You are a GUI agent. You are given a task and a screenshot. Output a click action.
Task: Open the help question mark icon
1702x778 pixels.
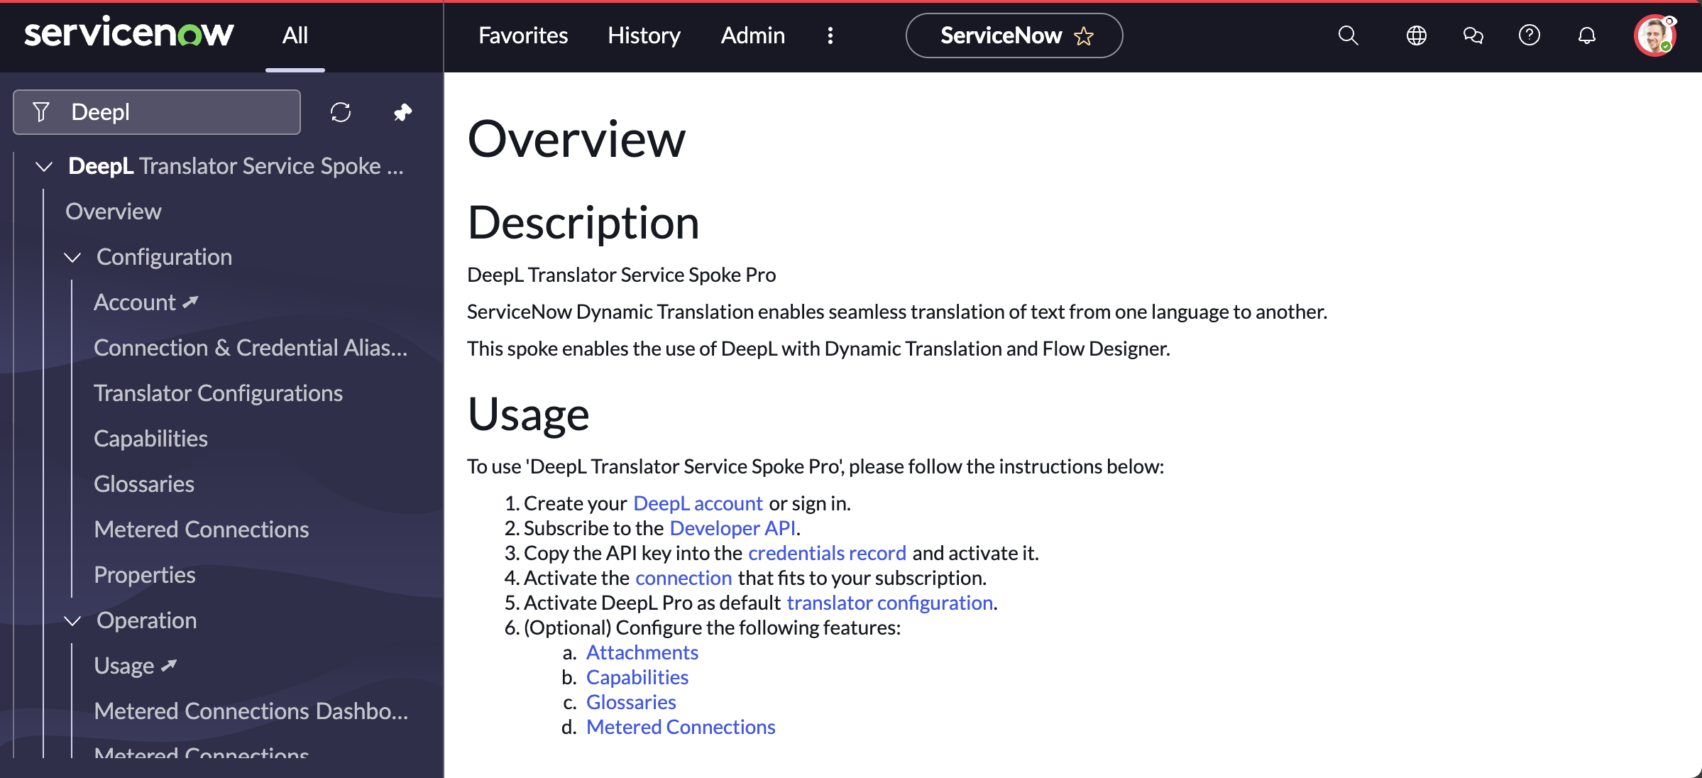pos(1530,35)
